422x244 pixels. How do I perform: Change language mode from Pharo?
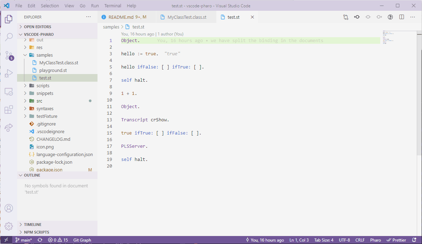[375, 240]
